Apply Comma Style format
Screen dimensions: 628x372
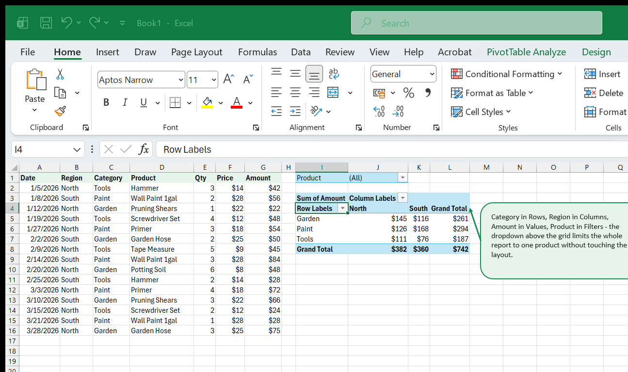pos(428,93)
